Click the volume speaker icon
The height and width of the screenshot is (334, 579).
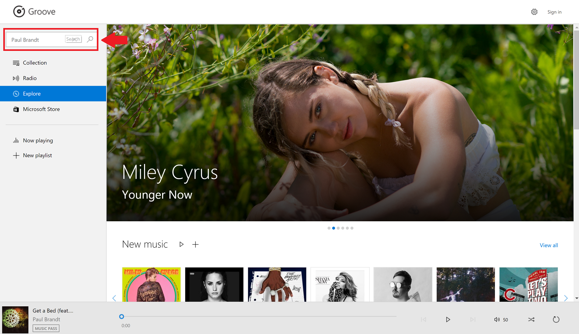[497, 320]
